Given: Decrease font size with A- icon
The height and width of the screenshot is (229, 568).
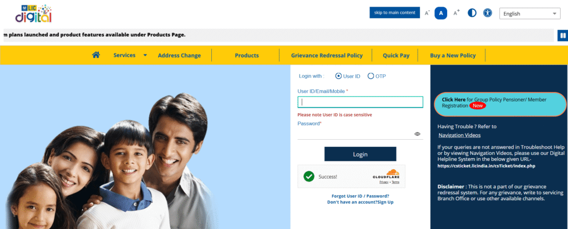Looking at the screenshot, I should 427,13.
